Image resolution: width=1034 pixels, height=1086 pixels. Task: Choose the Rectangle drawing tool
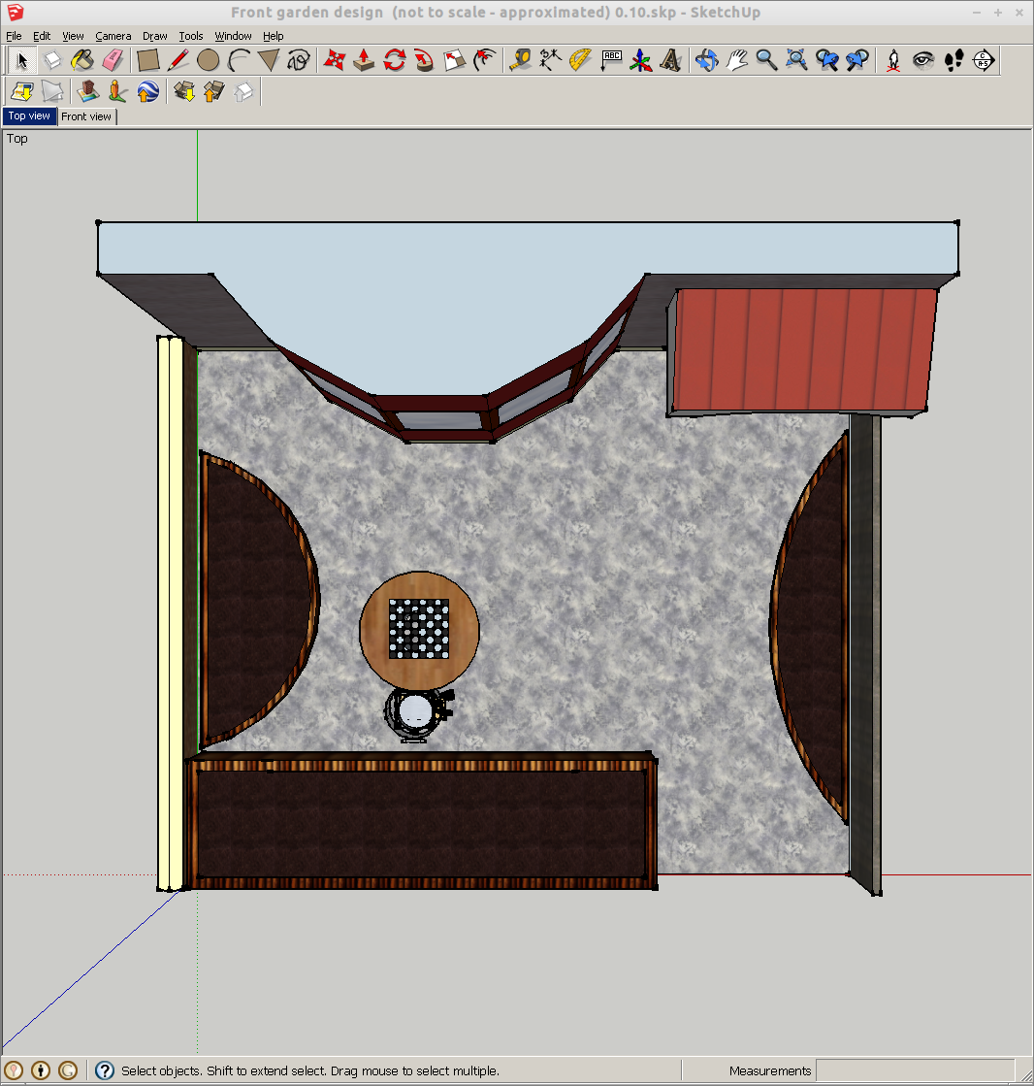(146, 59)
